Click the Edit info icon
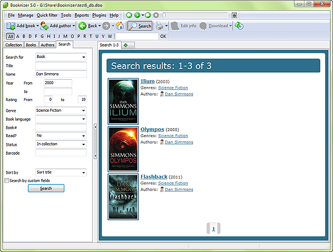 [175, 26]
